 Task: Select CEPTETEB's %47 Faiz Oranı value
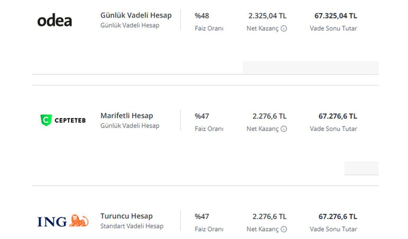tap(202, 116)
